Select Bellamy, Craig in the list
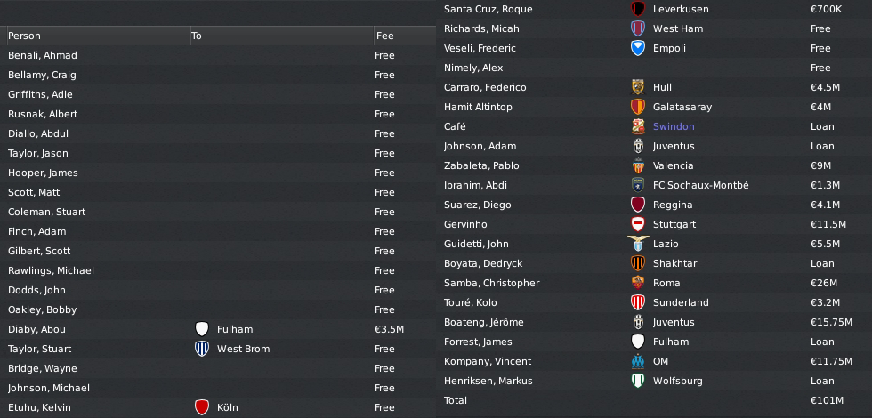Viewport: 872px width, 418px height. [42, 75]
